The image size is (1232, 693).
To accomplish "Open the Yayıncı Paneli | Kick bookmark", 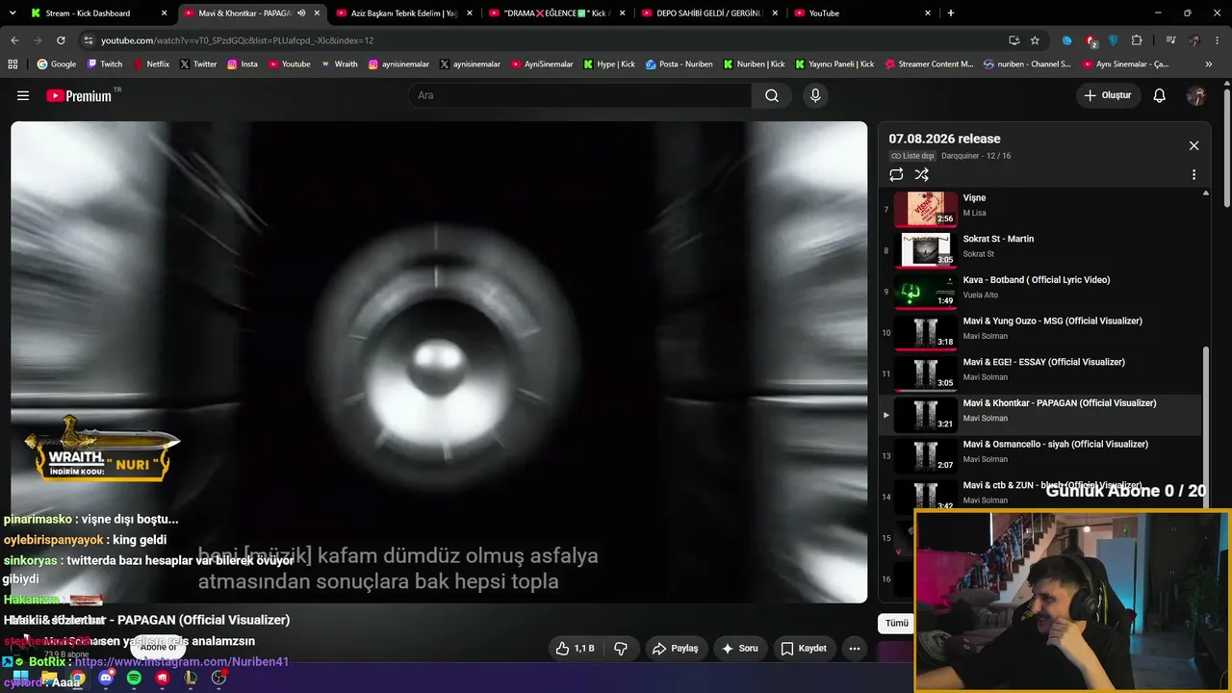I will [x=834, y=64].
